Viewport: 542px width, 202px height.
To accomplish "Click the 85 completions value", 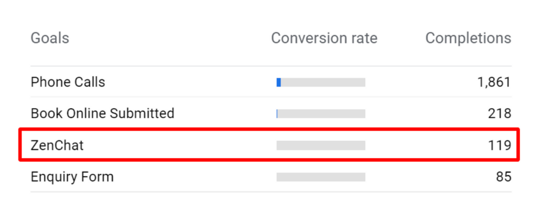I will click(x=504, y=177).
